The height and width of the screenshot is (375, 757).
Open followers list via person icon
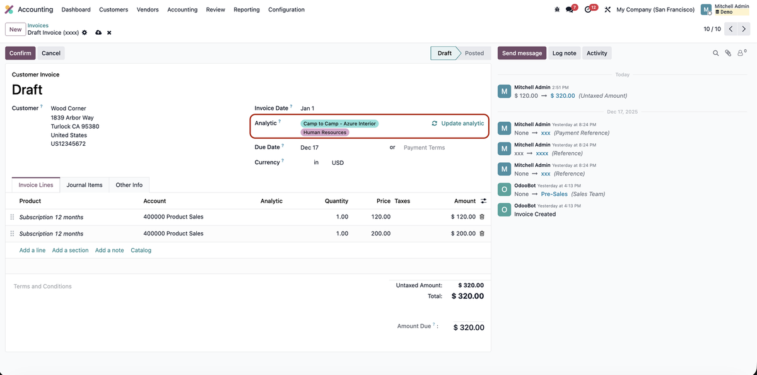739,52
